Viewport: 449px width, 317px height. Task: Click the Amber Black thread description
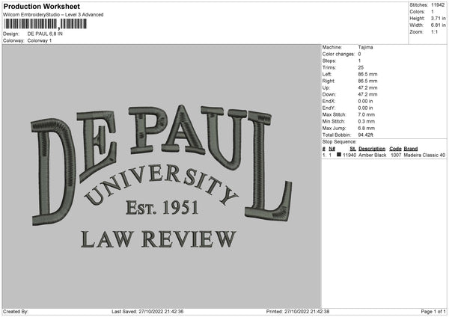point(373,155)
